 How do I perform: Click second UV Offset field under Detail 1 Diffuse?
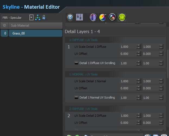(x=151, y=54)
